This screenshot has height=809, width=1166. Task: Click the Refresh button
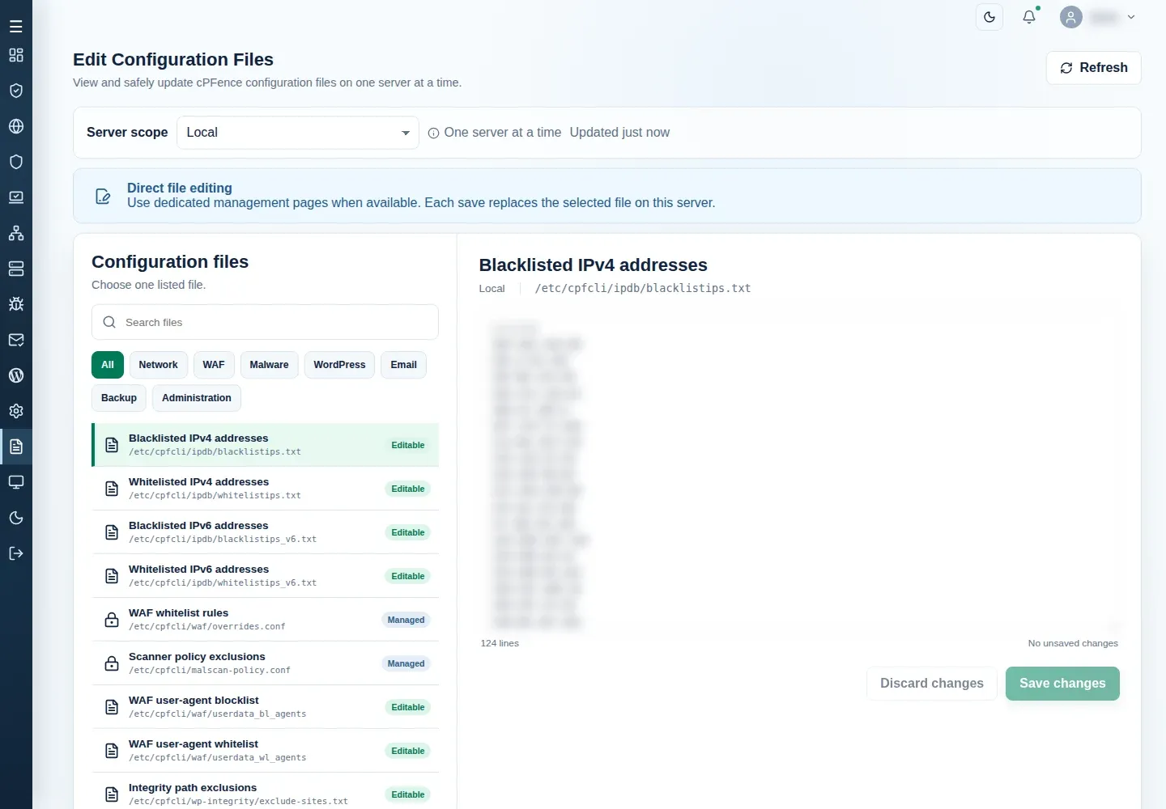coord(1093,68)
